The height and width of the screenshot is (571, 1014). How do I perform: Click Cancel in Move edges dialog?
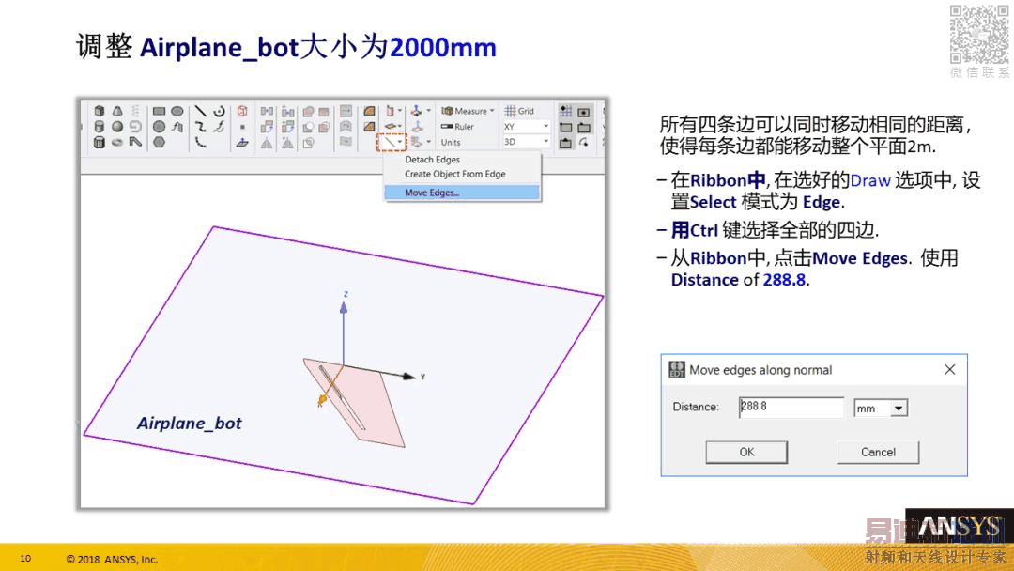[878, 452]
